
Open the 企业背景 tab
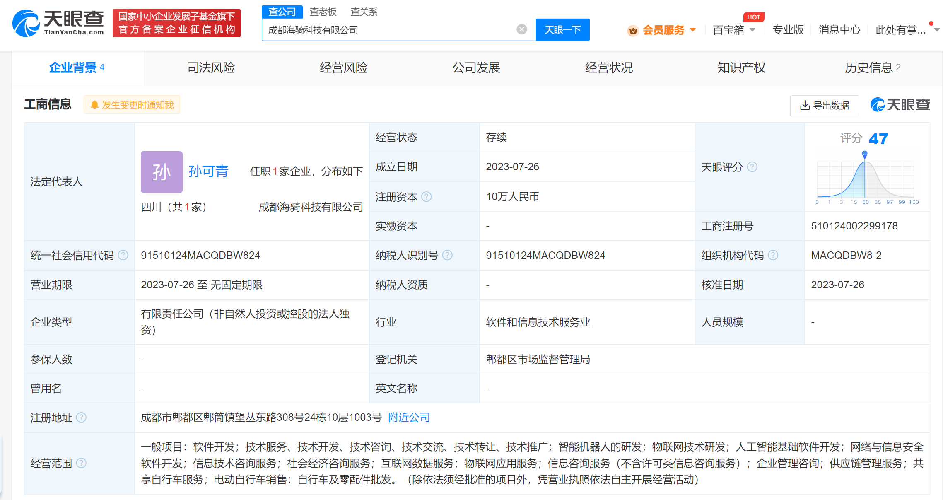pyautogui.click(x=77, y=68)
